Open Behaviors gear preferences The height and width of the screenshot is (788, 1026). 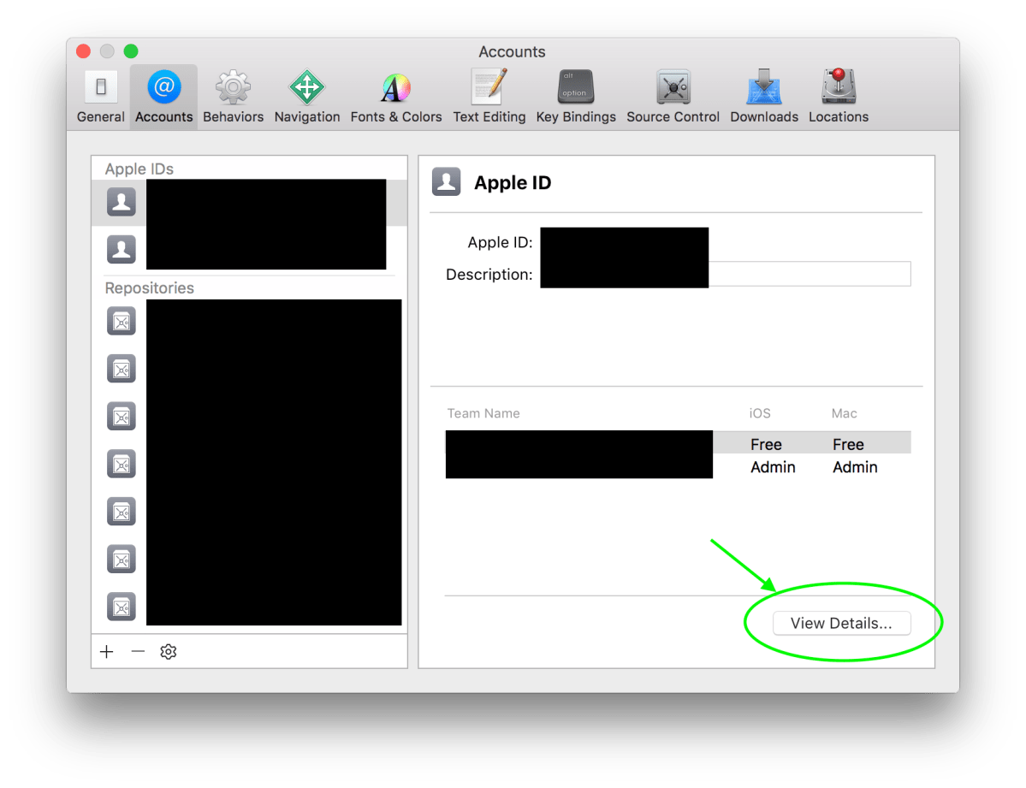coord(233,96)
